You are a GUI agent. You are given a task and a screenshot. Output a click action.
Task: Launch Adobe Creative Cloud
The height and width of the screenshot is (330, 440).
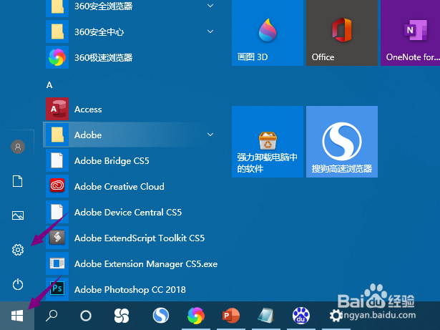(130, 186)
